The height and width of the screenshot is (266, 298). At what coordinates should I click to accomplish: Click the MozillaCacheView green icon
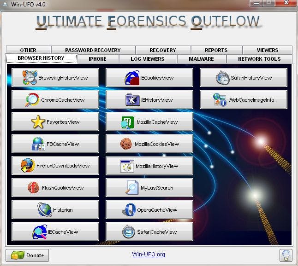point(127,123)
